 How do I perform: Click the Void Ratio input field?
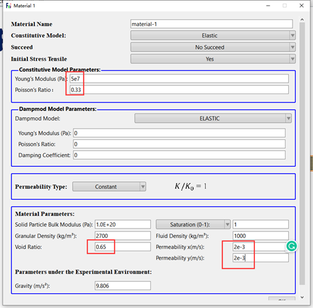pyautogui.click(x=123, y=247)
